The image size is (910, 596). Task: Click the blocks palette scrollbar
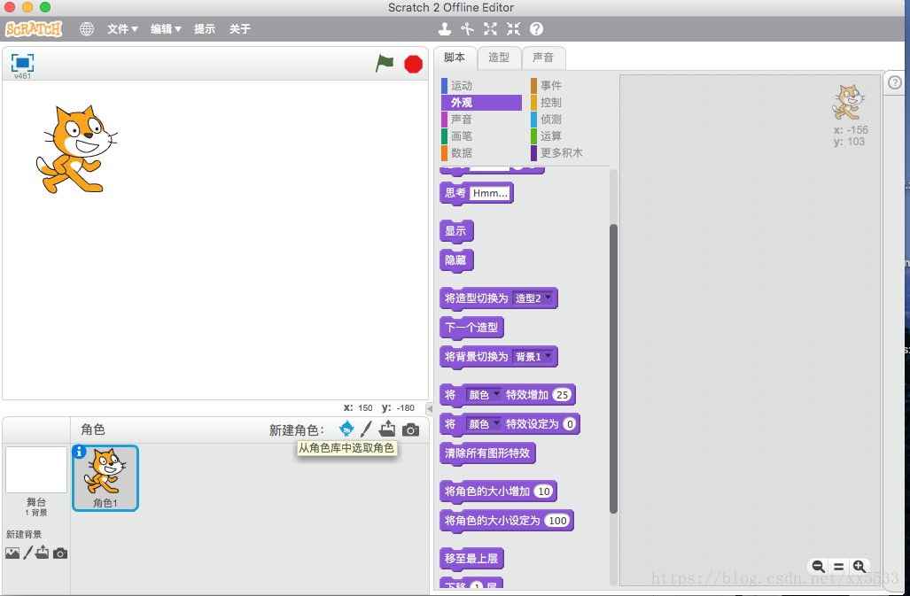click(x=613, y=368)
